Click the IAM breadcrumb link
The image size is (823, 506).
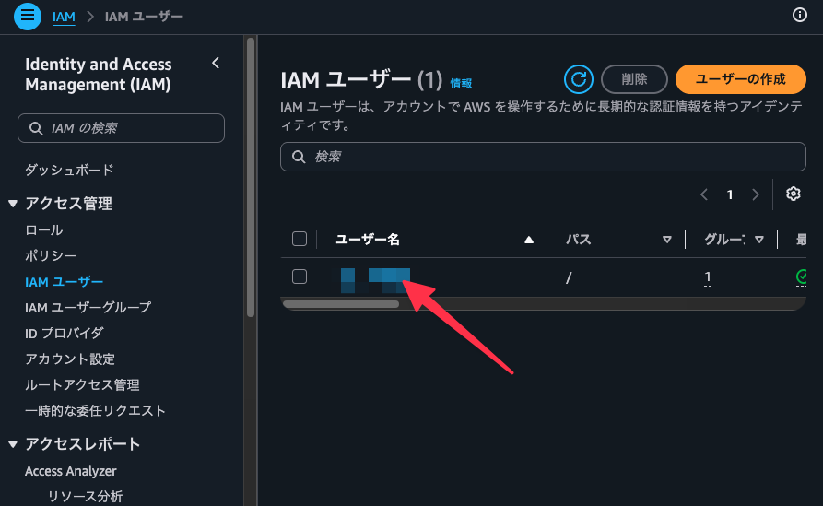[64, 17]
